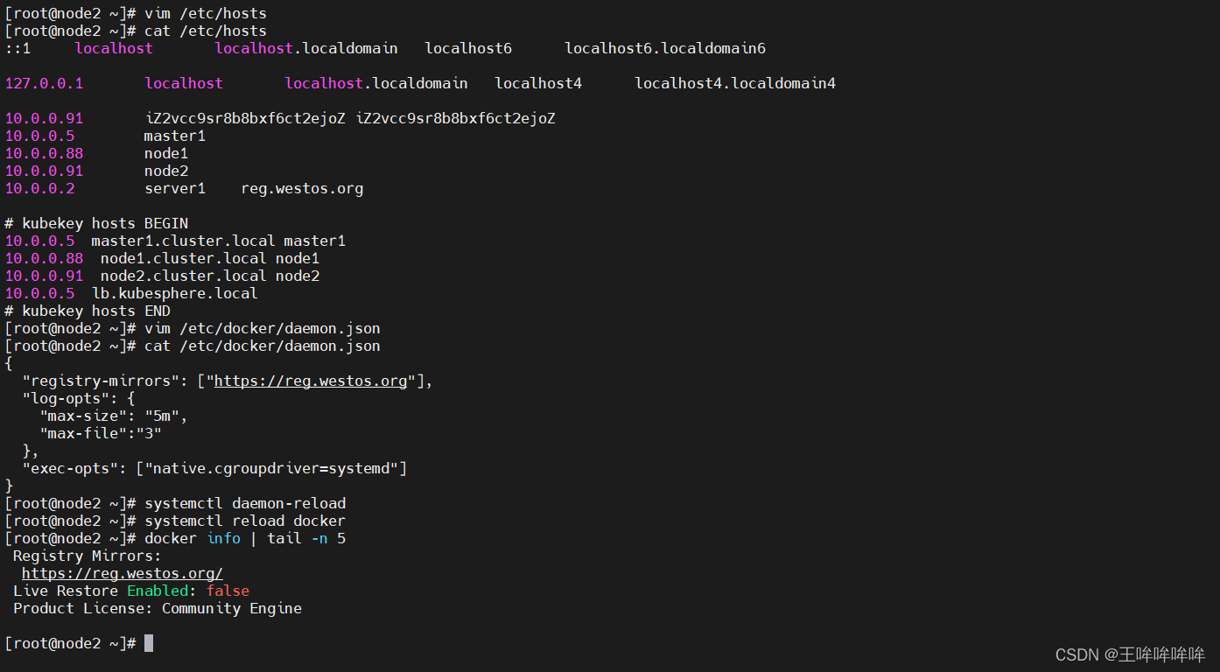Click the 'vim /etc/docker/daemon.json' command

pos(263,328)
